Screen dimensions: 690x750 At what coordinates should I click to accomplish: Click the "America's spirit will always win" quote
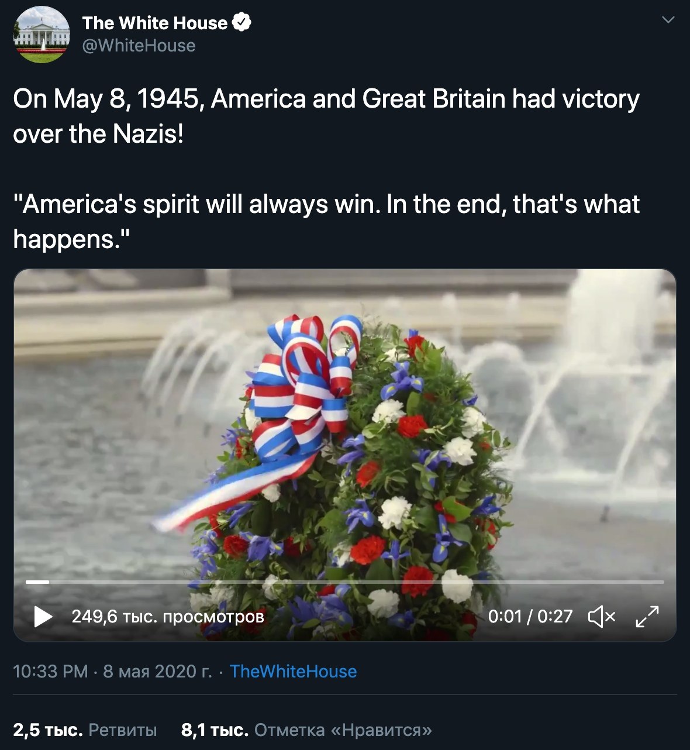tap(326, 221)
